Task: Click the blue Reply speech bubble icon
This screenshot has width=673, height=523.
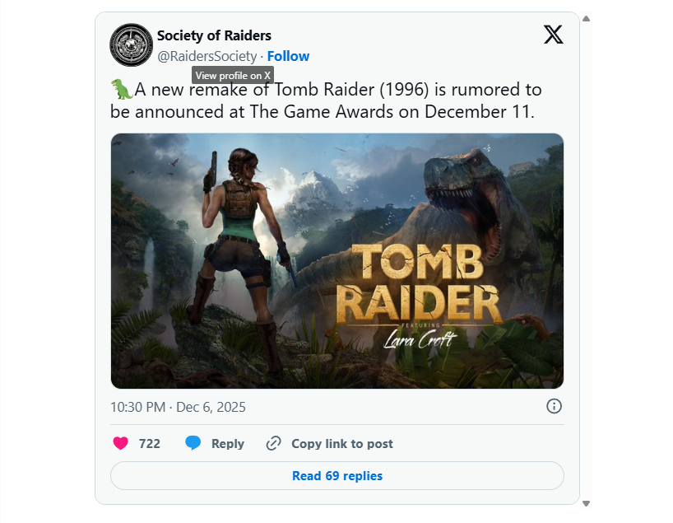Action: [x=192, y=443]
